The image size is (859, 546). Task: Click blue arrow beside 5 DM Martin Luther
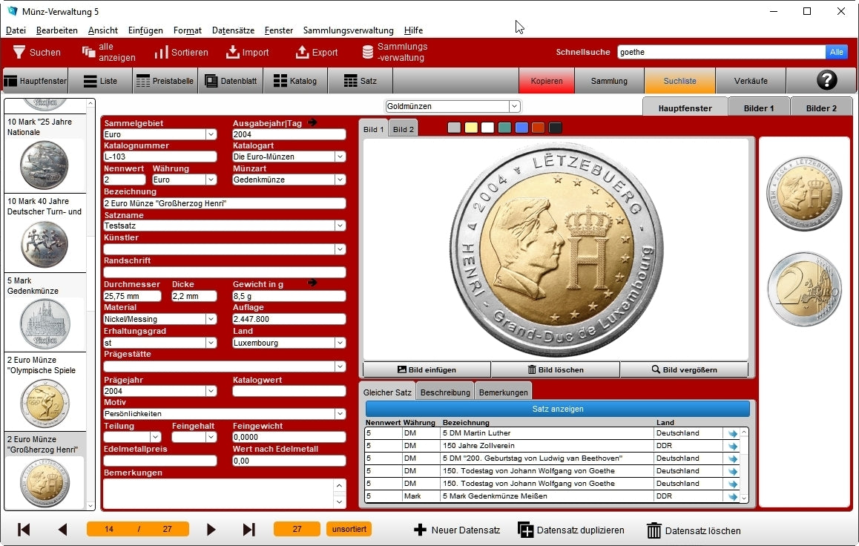(733, 434)
